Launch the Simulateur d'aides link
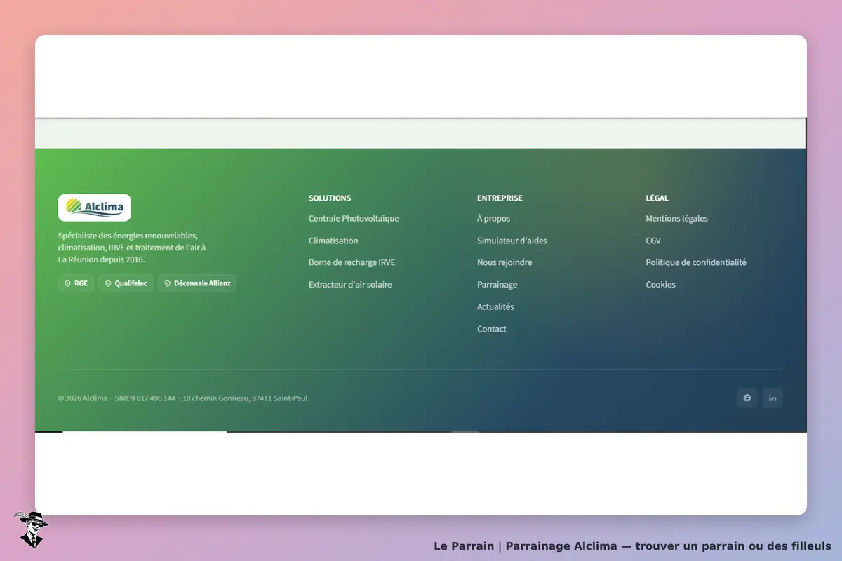 [512, 241]
